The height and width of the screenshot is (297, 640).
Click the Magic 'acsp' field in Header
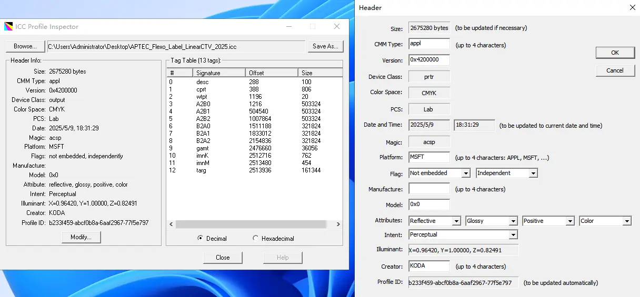[429, 142]
